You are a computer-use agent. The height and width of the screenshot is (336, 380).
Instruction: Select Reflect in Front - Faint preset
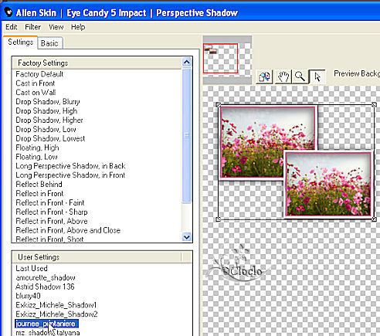pyautogui.click(x=50, y=203)
